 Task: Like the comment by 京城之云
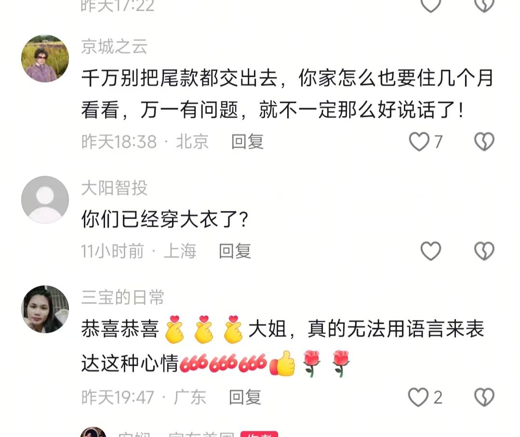point(419,142)
